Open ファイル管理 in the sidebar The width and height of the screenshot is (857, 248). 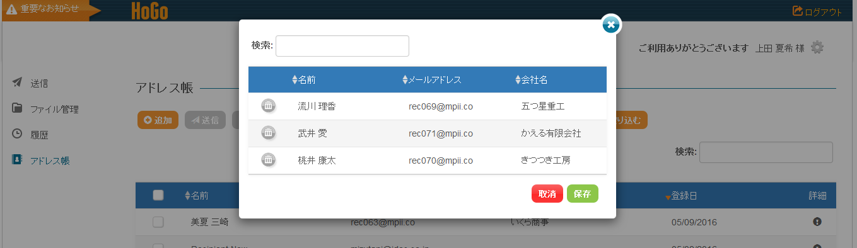[x=54, y=109]
